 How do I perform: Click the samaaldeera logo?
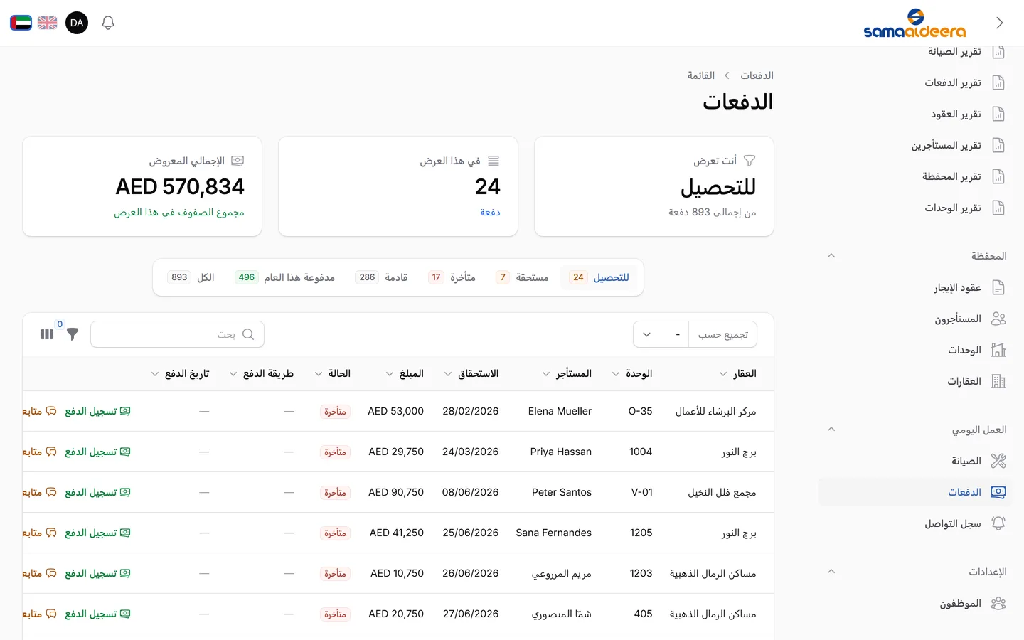pos(914,23)
